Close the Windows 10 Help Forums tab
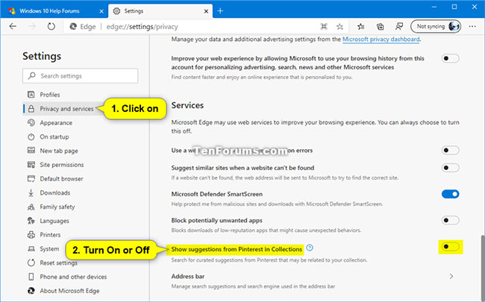 point(101,11)
